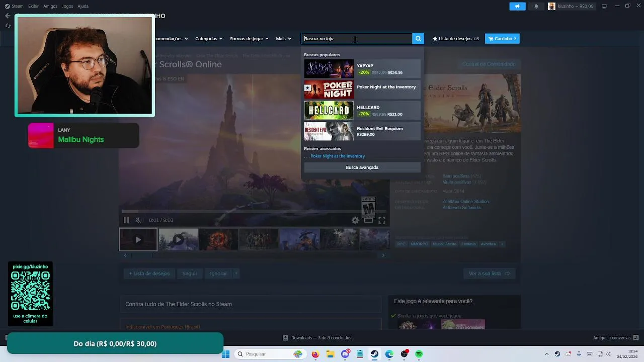Image resolution: width=644 pixels, height=362 pixels.
Task: Open Central da Comunidade
Action: point(489,64)
